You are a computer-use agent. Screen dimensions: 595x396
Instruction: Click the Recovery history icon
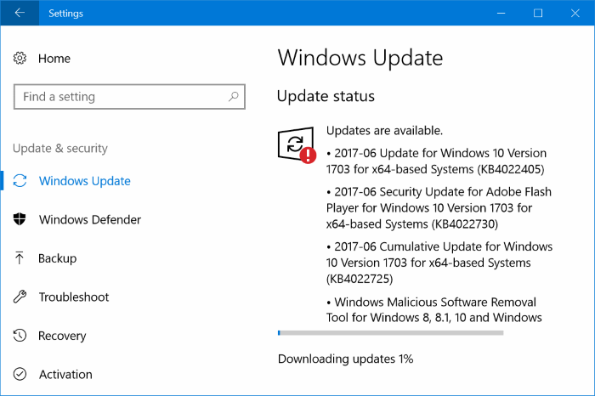pos(20,336)
